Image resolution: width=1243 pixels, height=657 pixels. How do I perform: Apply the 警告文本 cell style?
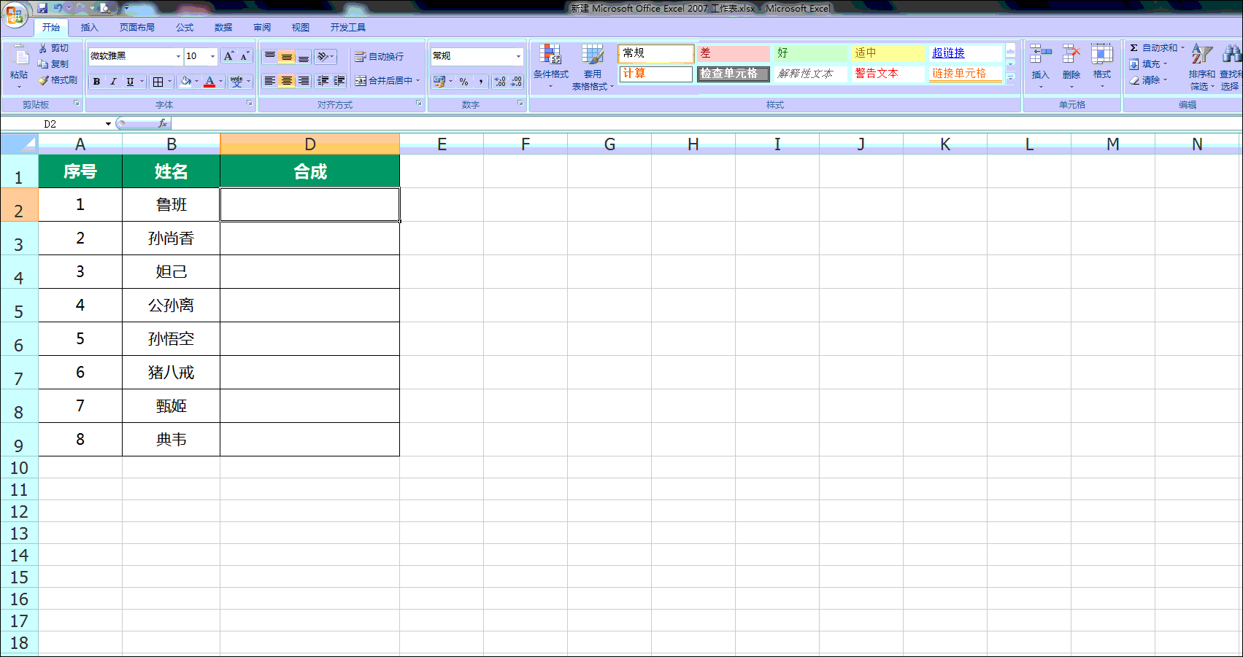[888, 74]
